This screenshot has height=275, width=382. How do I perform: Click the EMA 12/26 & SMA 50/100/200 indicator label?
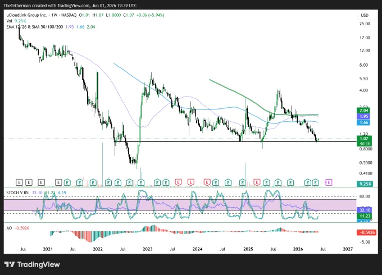(35, 27)
